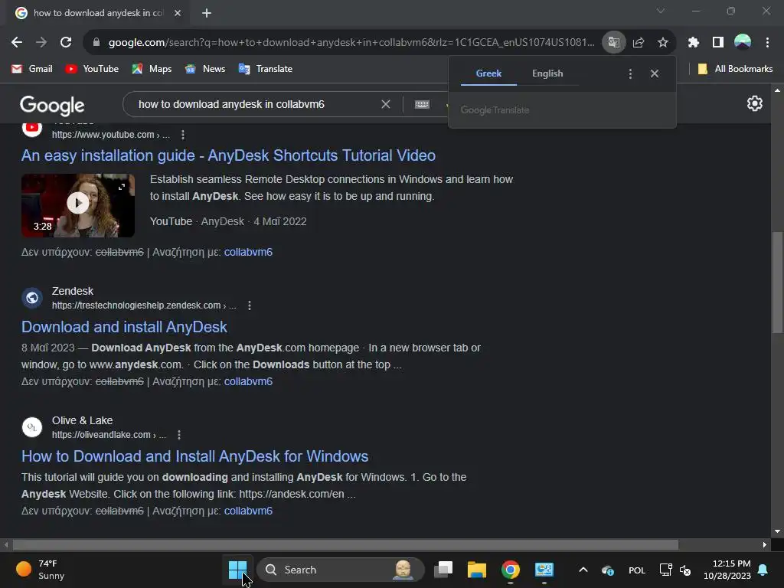Open the Windows Start menu
Viewport: 784px width, 588px height.
pyautogui.click(x=237, y=570)
